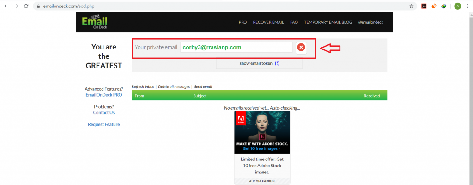
Task: Delete the email address with red X button
Action: pos(301,48)
